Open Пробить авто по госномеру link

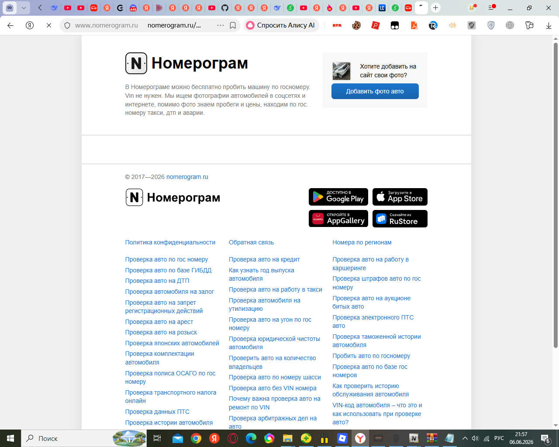[371, 356]
